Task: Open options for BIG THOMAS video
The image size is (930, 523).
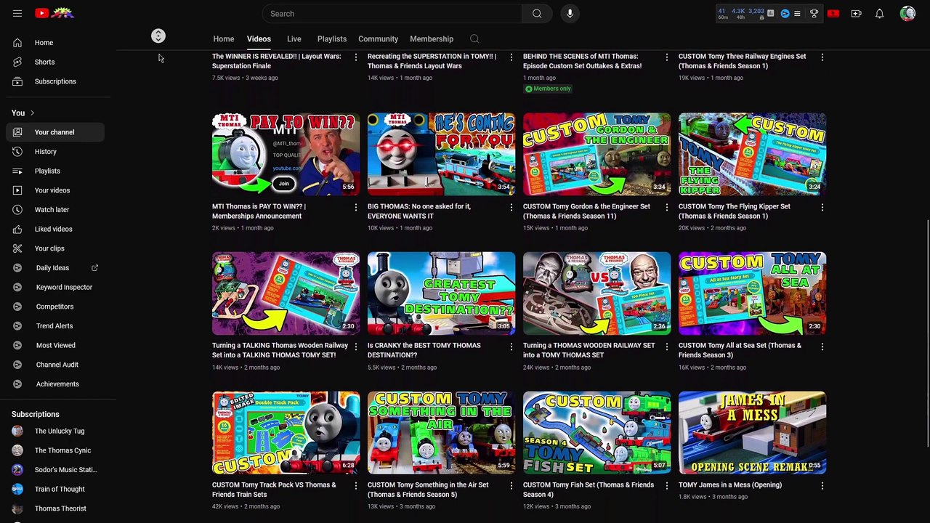Action: (511, 207)
